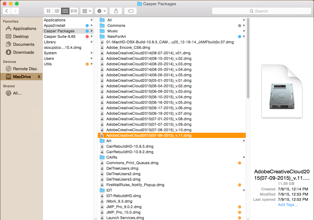Screen dimensions: 314x220
Task: Go back with the back arrow button
Action: pos(7,11)
